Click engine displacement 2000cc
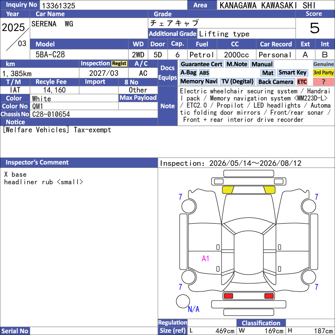 click(237, 55)
